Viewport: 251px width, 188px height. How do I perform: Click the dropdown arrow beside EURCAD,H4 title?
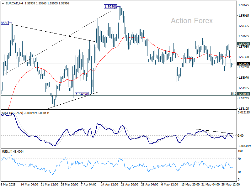tap(3, 3)
